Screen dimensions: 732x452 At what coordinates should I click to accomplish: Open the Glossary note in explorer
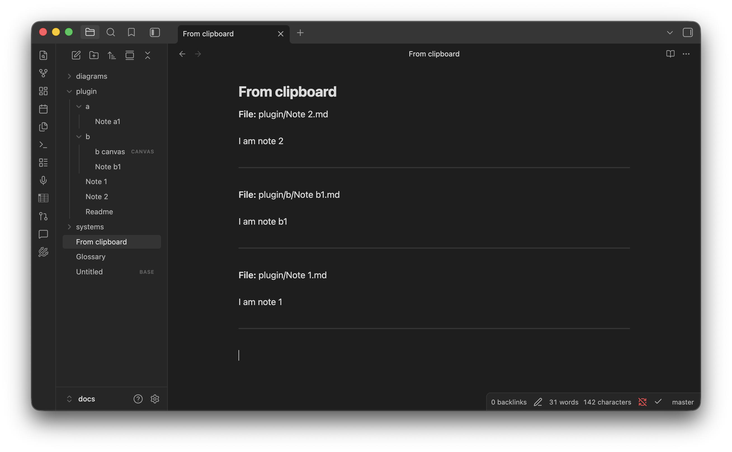click(x=91, y=257)
